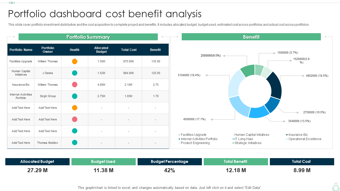Select the Facilities Upgrade legend entry
340x191 pixels.
pyautogui.click(x=193, y=135)
